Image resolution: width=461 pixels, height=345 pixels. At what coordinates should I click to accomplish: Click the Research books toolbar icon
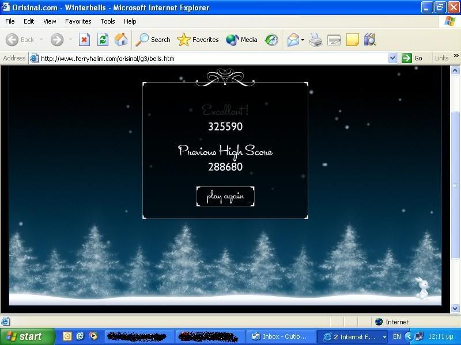pos(370,40)
